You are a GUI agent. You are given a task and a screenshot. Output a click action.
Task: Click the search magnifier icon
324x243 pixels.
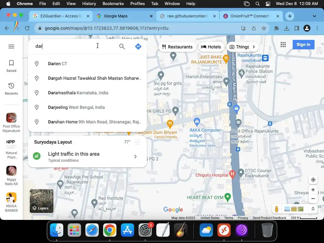click(122, 47)
